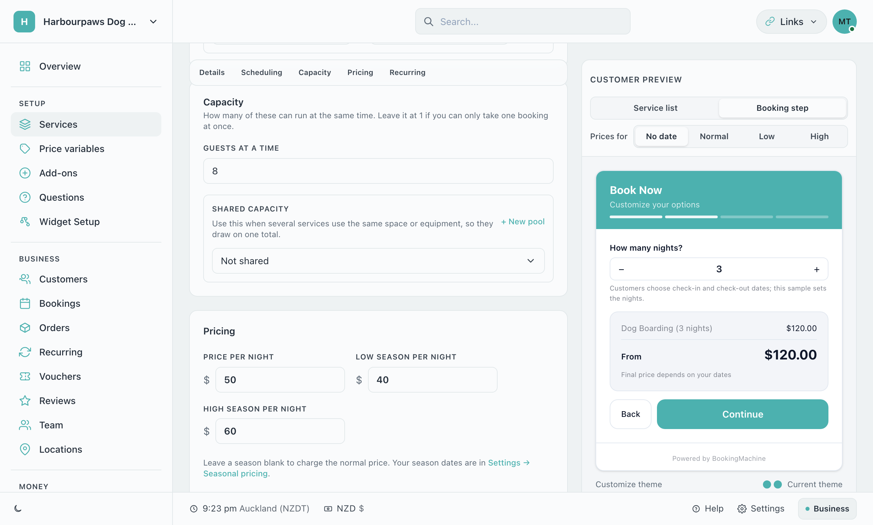The height and width of the screenshot is (525, 873).
Task: Open the Overview grid icon
Action: coord(25,66)
